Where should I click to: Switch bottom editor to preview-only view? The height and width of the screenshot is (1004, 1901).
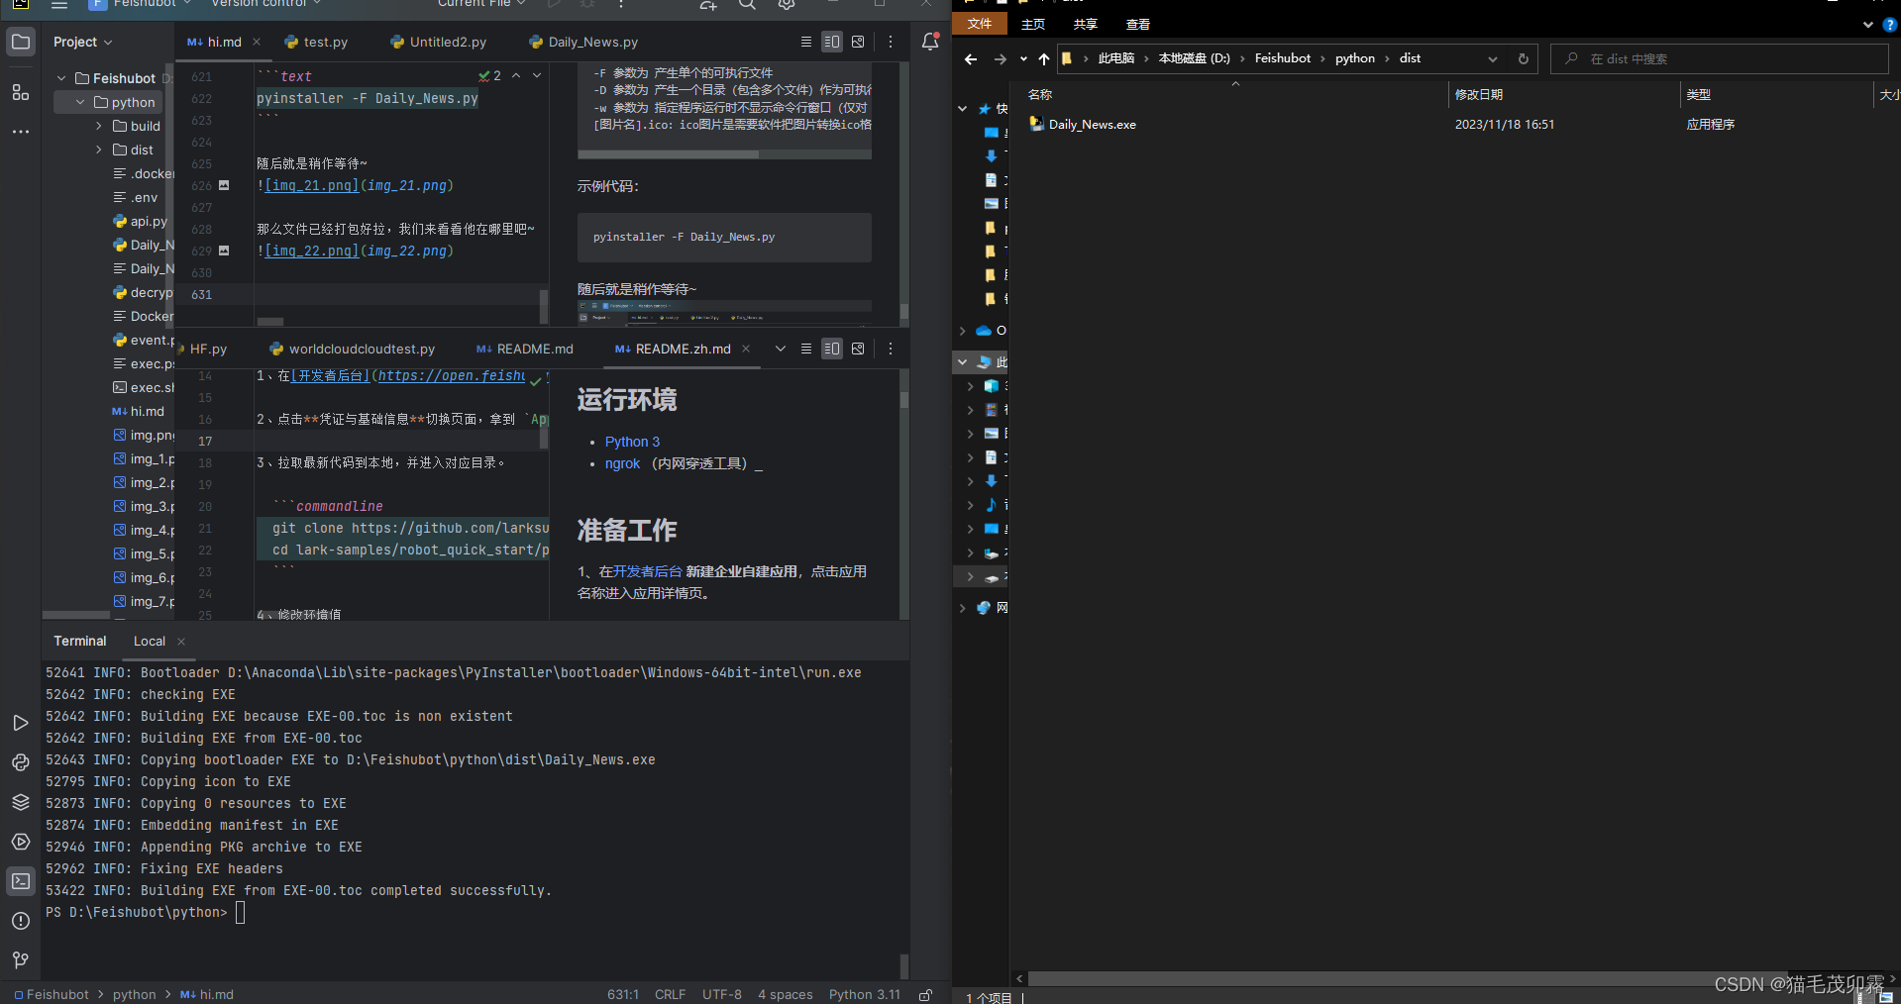858,349
